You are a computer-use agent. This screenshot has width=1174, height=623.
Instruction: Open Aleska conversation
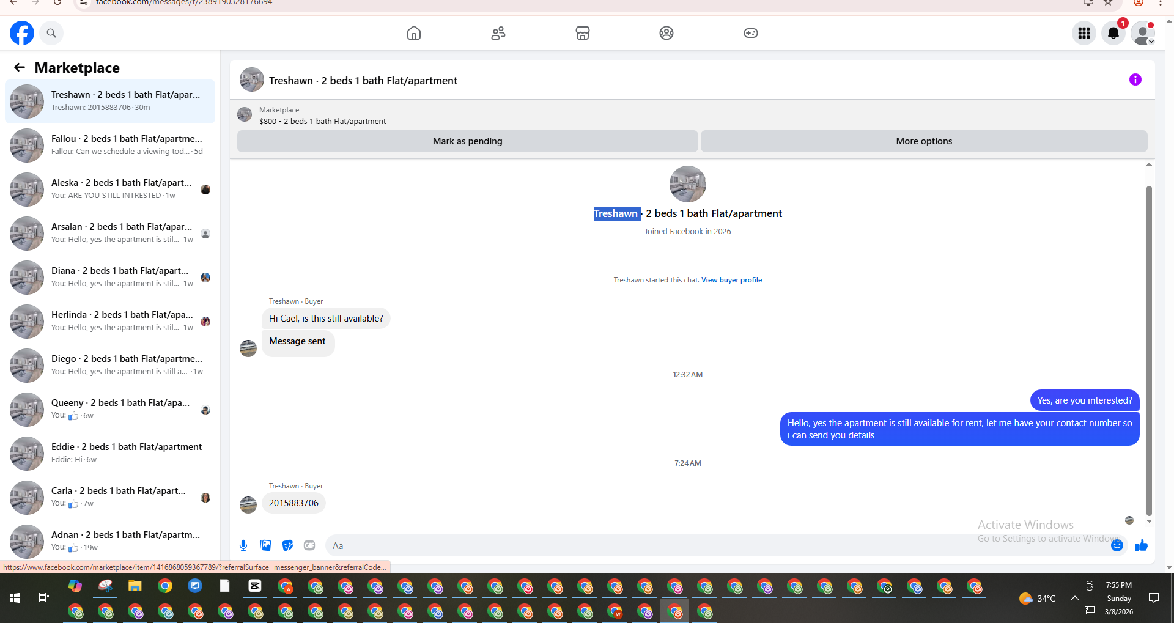click(x=110, y=189)
